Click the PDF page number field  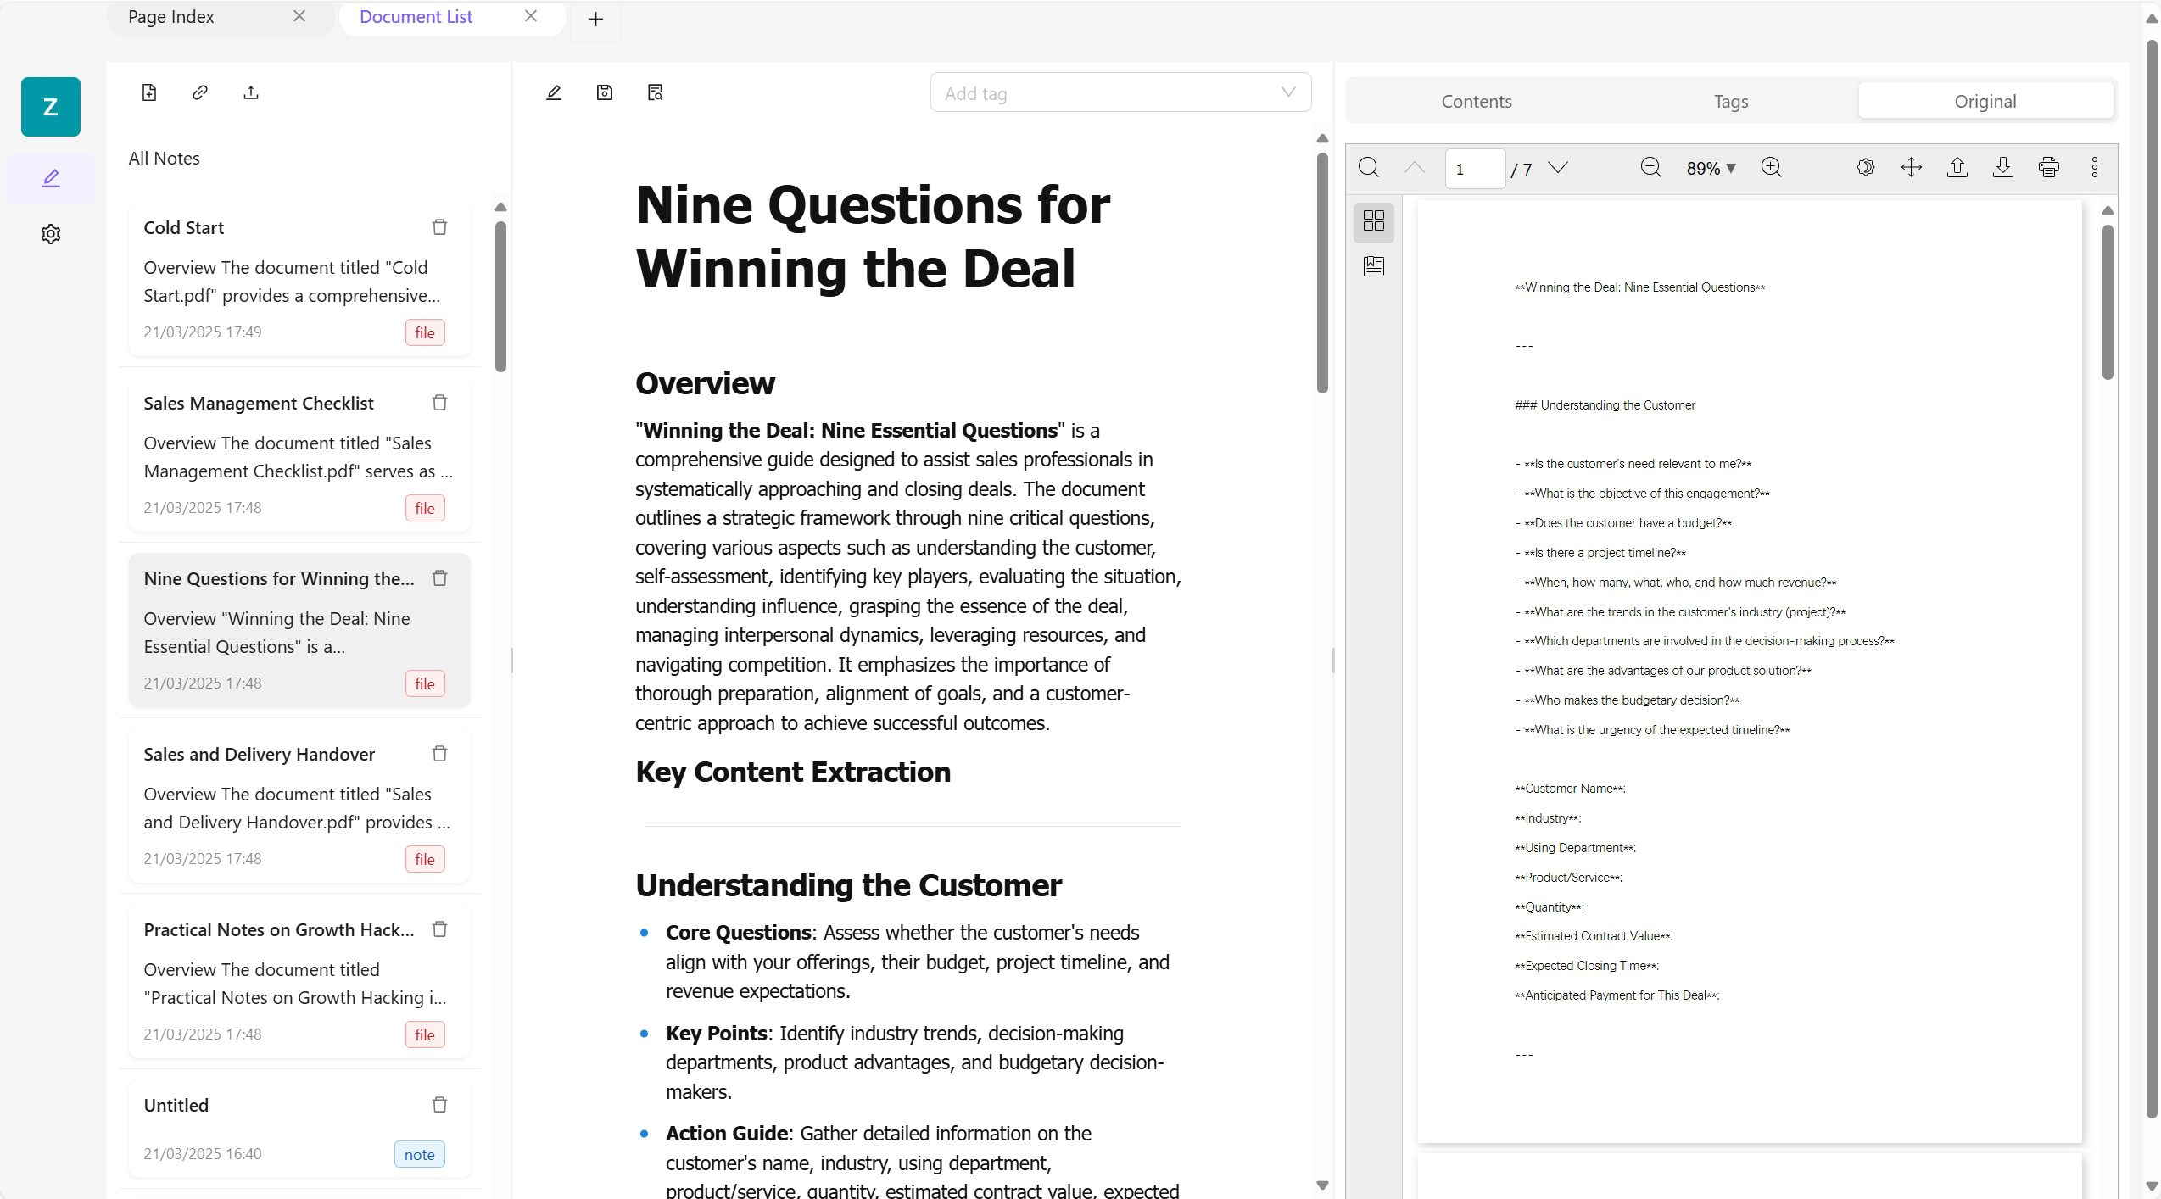pyautogui.click(x=1474, y=169)
